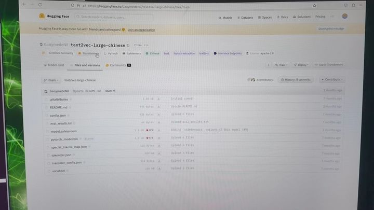Open the browser extensions icon
The width and height of the screenshot is (374, 210).
(353, 5)
